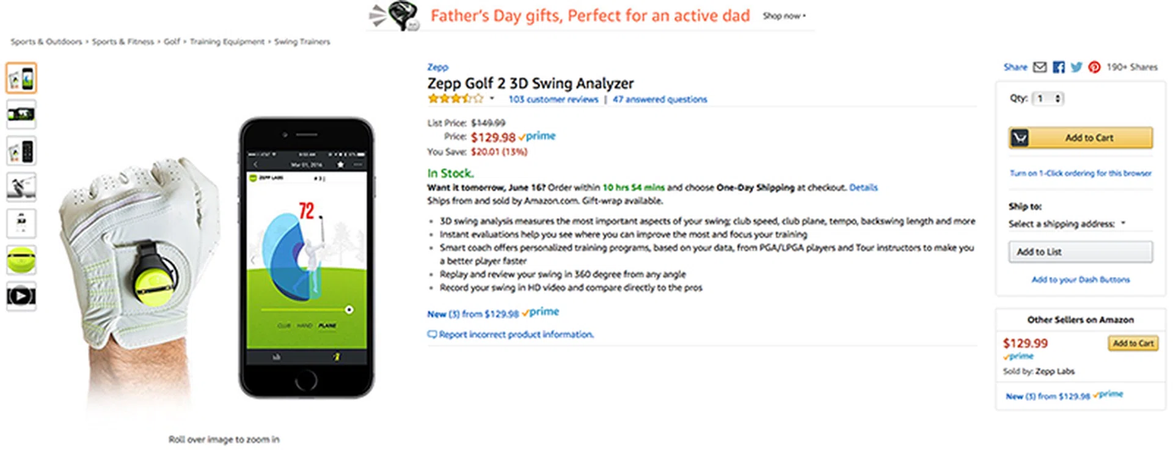Viewport: 1173px width, 450px height.
Task: Add Zepp Labs seller offer to cart
Action: [x=1133, y=344]
